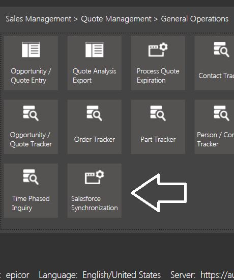
Task: Open the Part Tracker search icon
Action: point(158,113)
